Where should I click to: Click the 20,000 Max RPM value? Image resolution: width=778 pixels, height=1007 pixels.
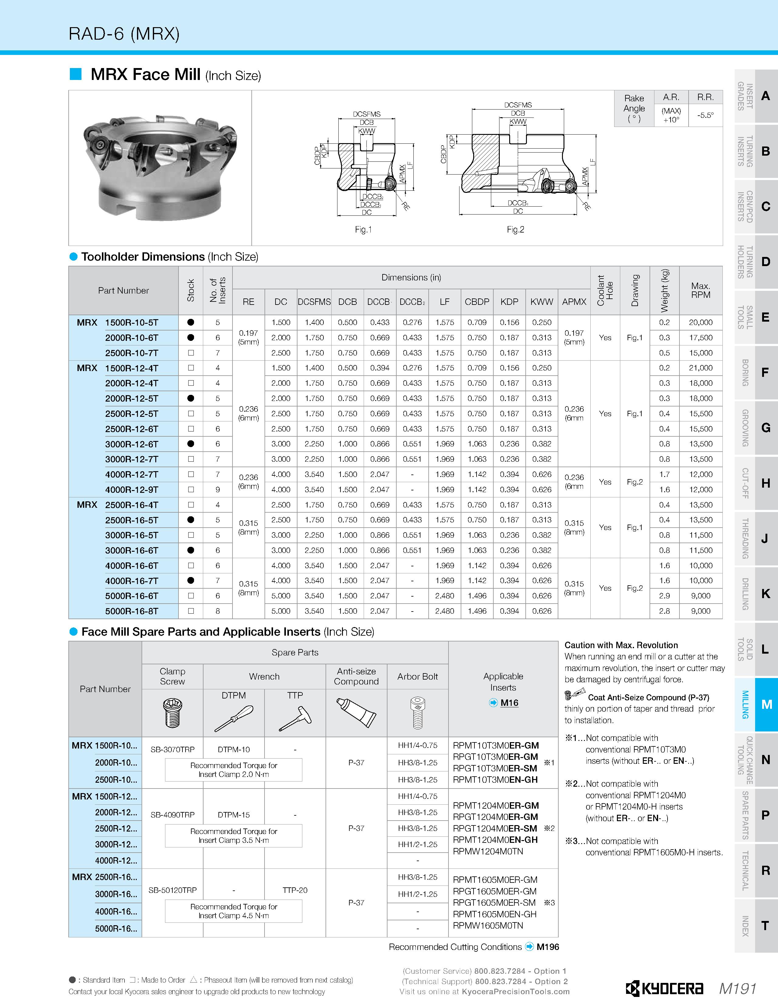(701, 322)
